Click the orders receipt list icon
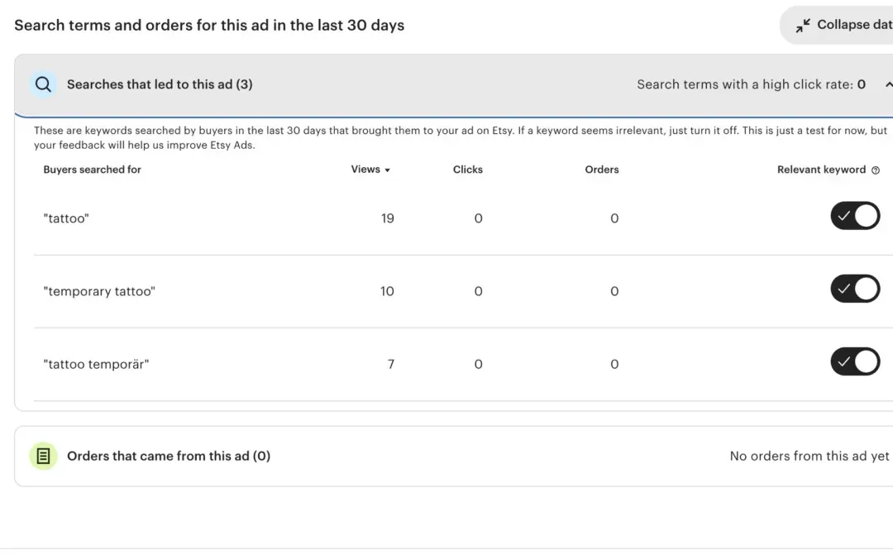 44,456
